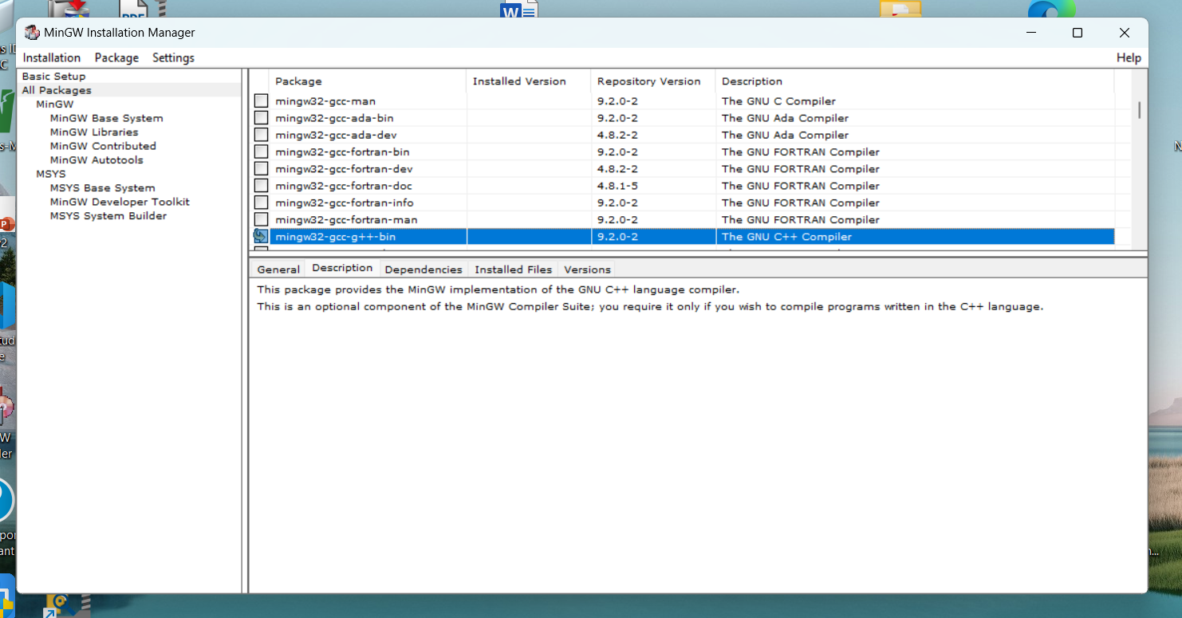Select the mingw32-gcc-fortran-info package name
1182x618 pixels.
(x=345, y=203)
